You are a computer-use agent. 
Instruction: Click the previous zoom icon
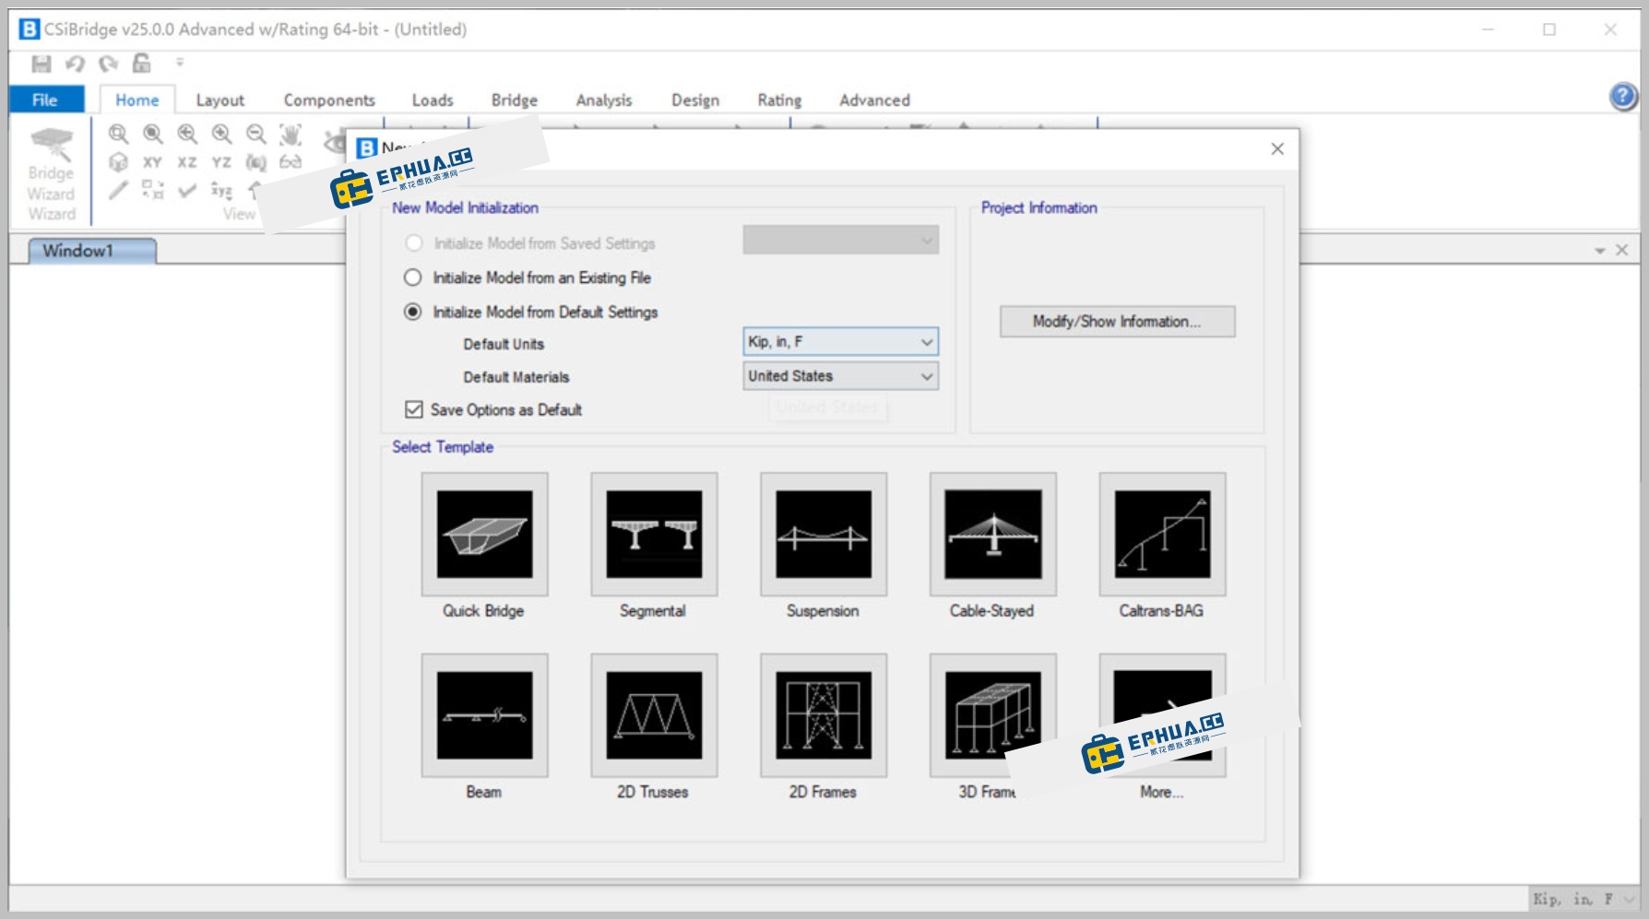pos(187,134)
